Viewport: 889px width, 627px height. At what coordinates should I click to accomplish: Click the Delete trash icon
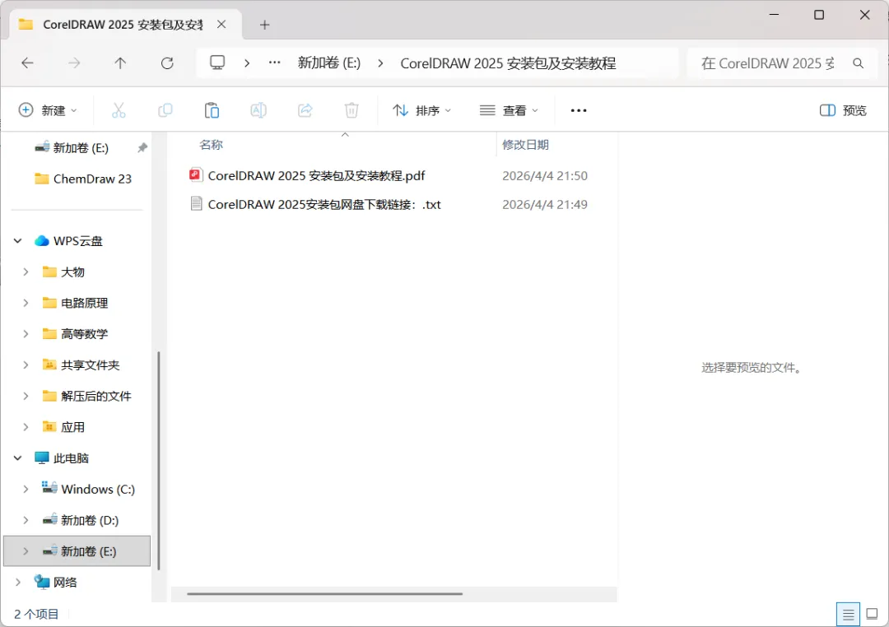351,110
